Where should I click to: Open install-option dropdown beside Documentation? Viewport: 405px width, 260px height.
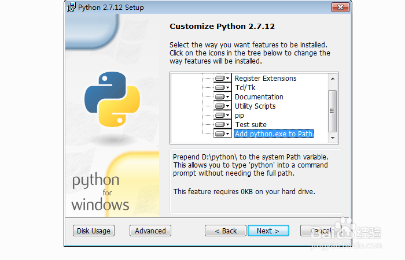(x=222, y=96)
